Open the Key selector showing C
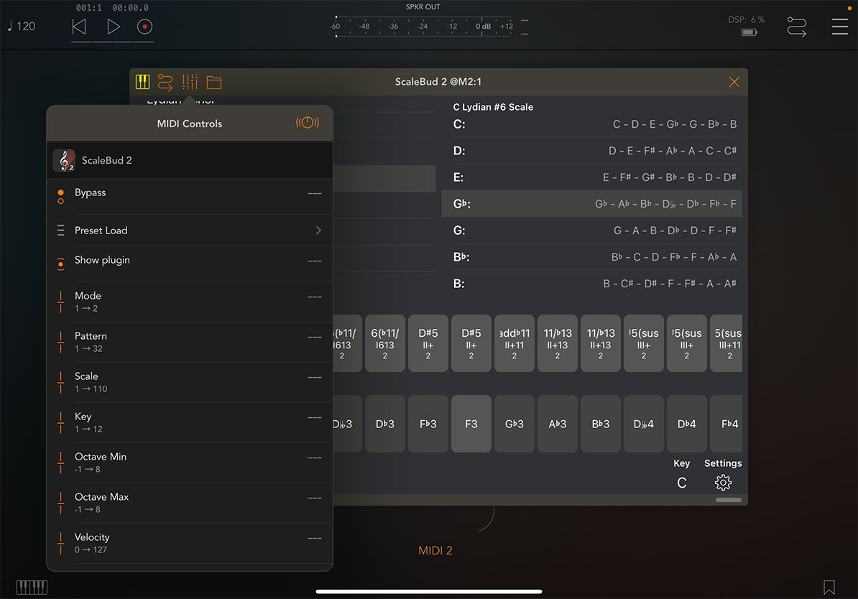The height and width of the screenshot is (599, 858). (681, 482)
